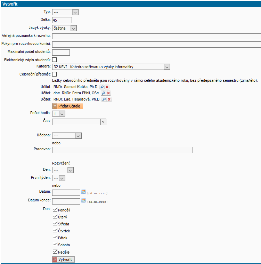The width and height of the screenshot is (261, 264).
Task: Tick the Celoroční předmět checkbox
Action: pyautogui.click(x=55, y=74)
